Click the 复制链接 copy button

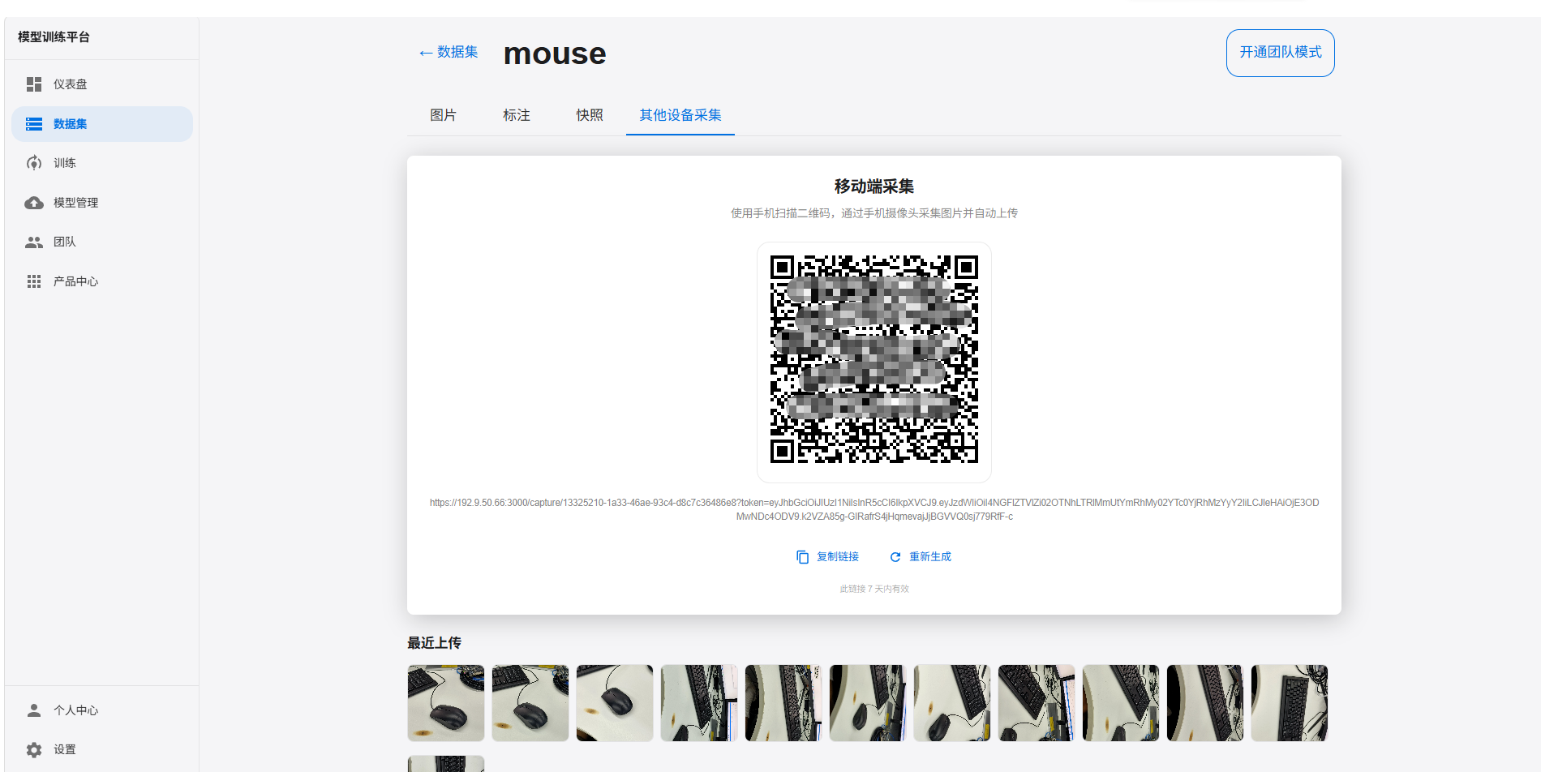828,557
